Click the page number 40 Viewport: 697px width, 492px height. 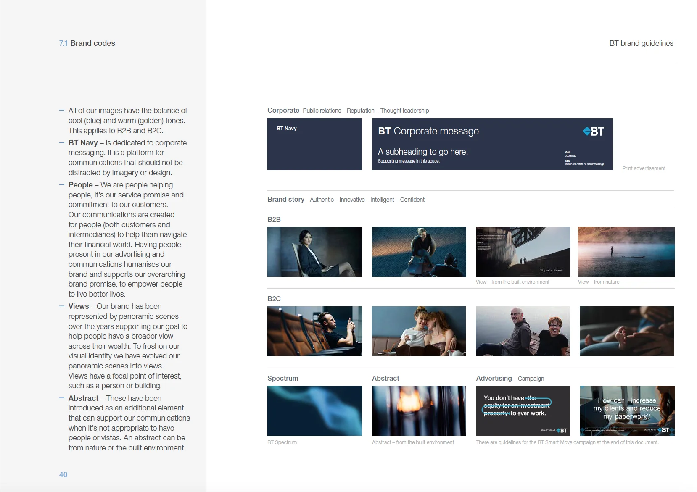63,474
